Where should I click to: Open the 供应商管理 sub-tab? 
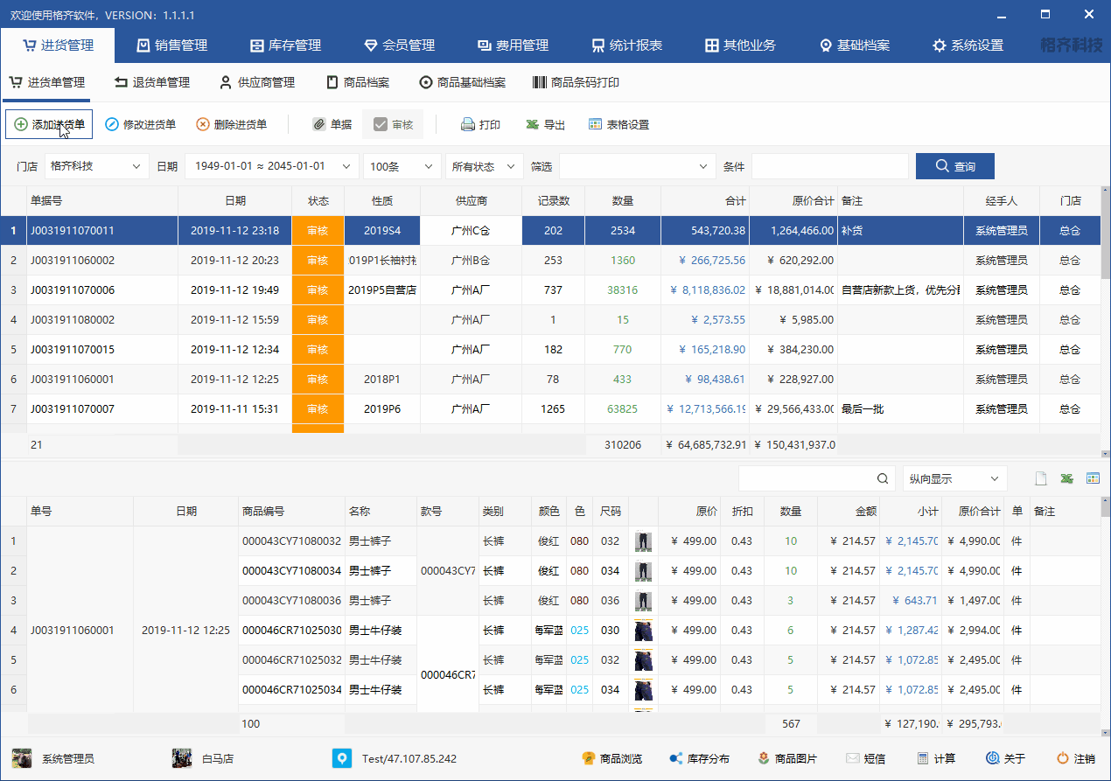[256, 82]
